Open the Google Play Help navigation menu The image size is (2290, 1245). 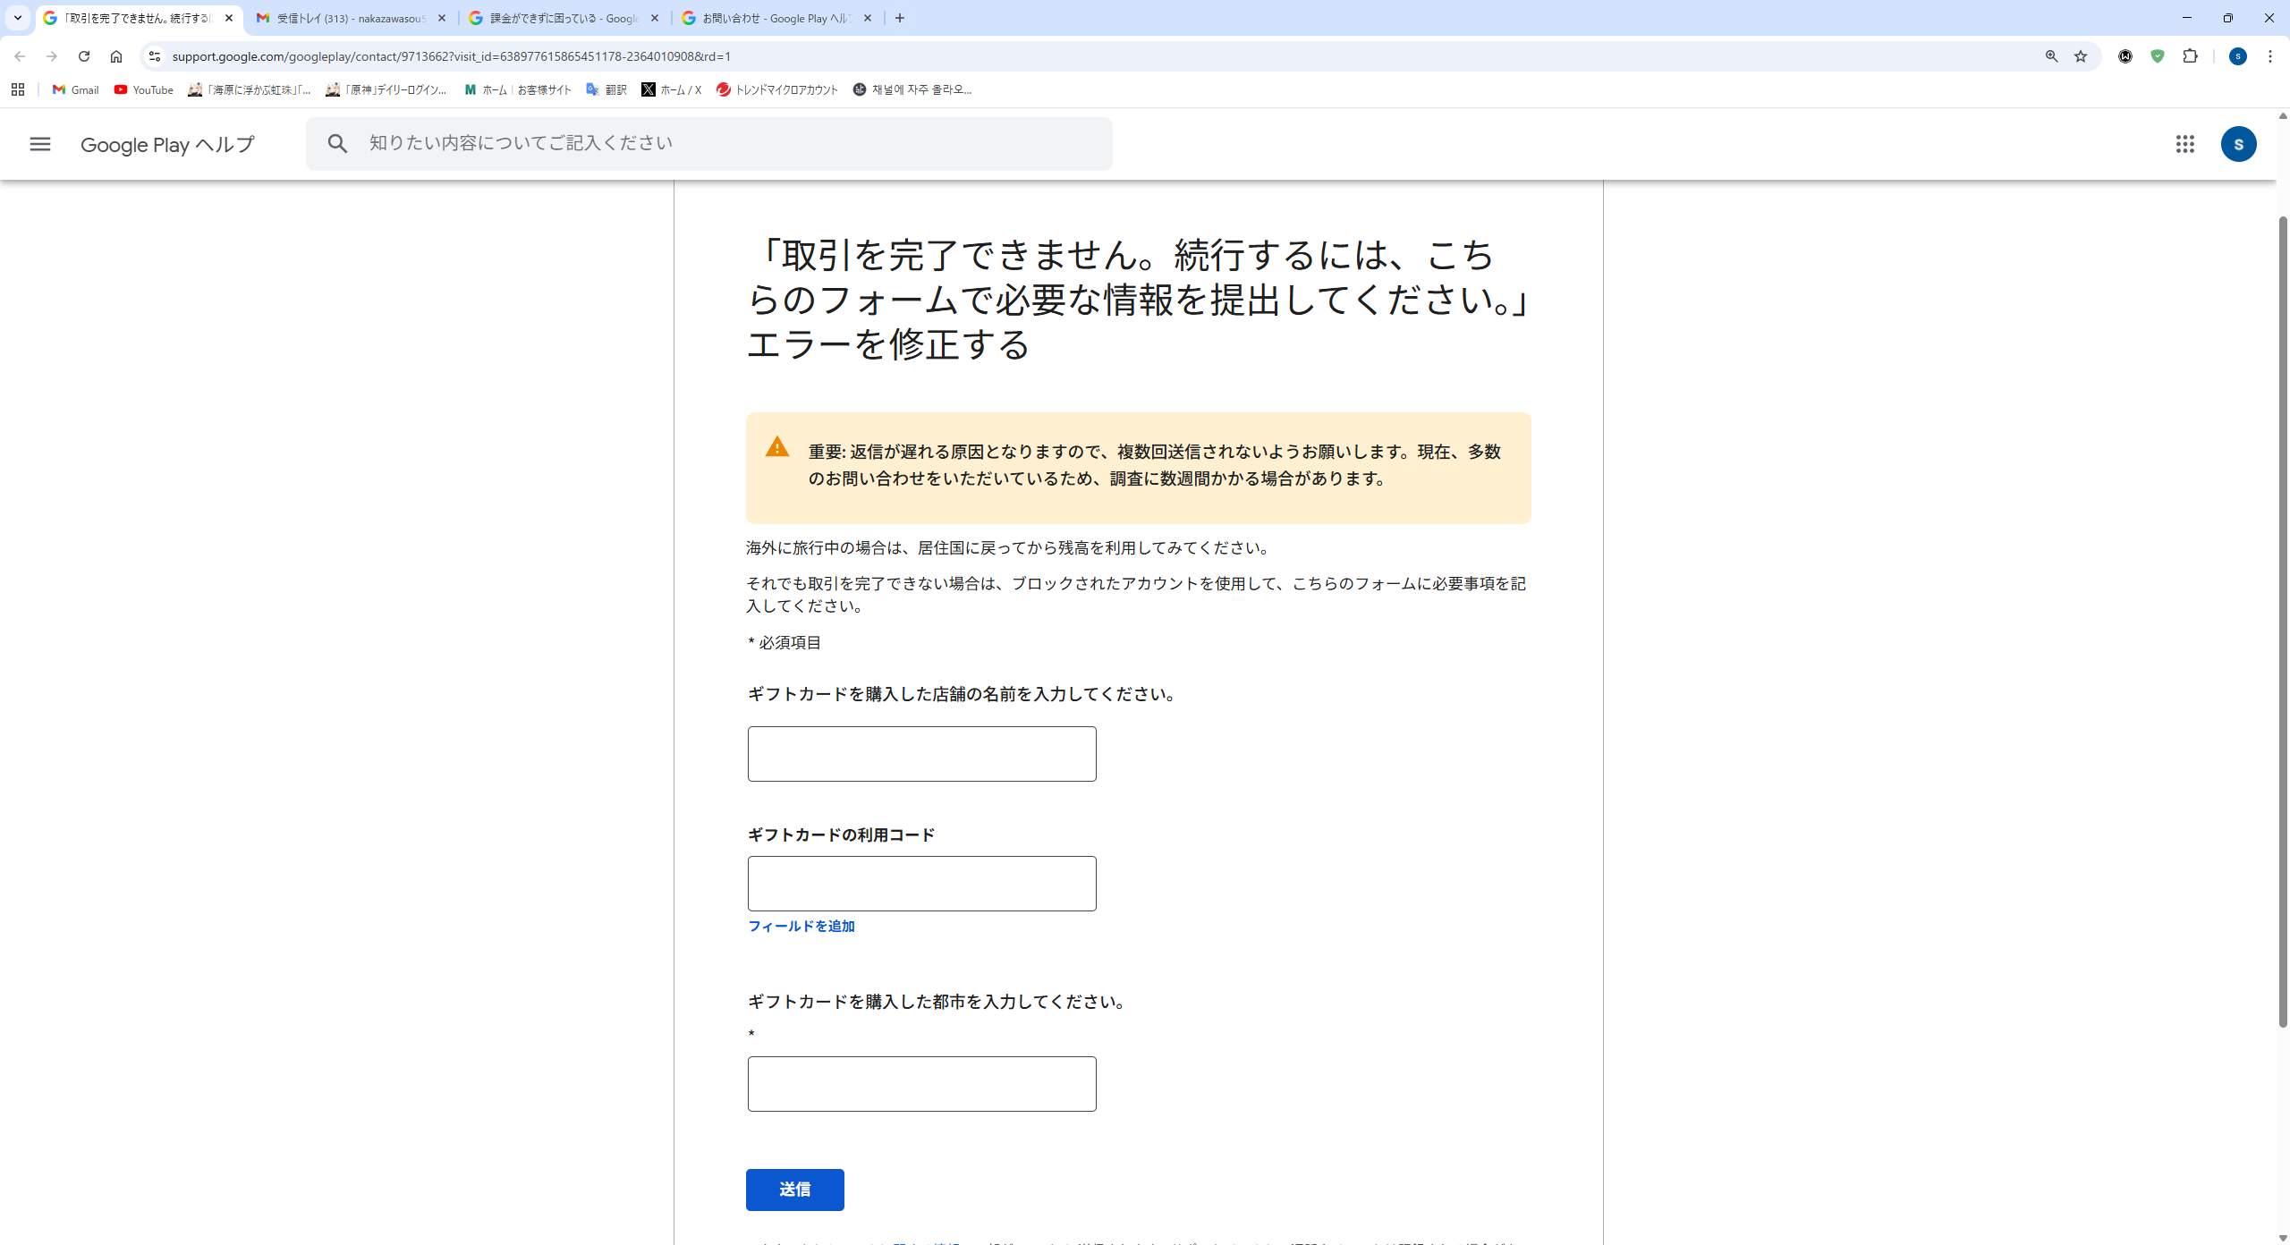tap(40, 144)
